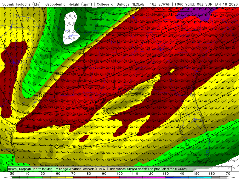Image resolution: width=239 pixels, height=179 pixels.
Task: Click the ECMWF copyright notice text
Action: click(98, 169)
